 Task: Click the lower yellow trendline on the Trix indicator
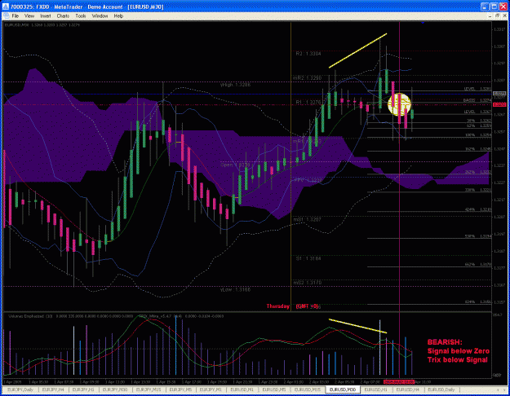[357, 326]
